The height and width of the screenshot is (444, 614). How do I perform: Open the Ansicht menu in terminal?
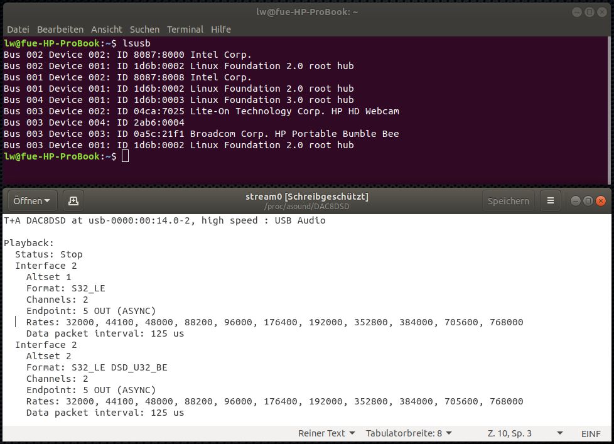(x=107, y=30)
